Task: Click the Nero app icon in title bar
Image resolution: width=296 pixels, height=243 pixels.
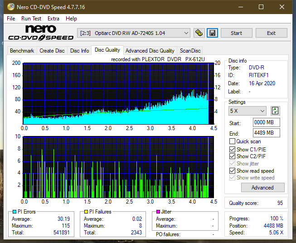Action: pyautogui.click(x=11, y=7)
